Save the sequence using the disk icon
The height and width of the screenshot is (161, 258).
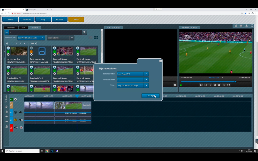point(236,26)
